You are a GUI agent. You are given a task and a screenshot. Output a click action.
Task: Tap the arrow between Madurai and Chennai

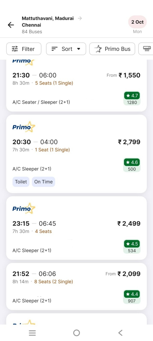click(x=80, y=18)
